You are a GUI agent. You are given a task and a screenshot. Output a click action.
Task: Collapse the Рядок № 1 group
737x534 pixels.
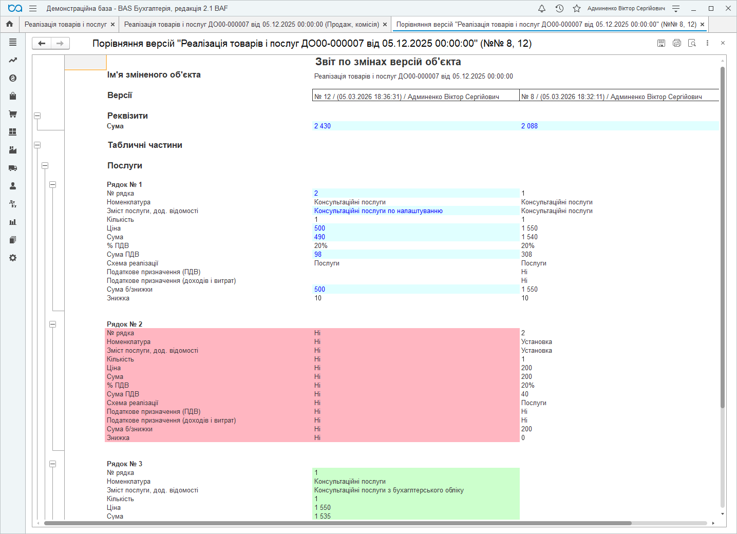pos(52,185)
